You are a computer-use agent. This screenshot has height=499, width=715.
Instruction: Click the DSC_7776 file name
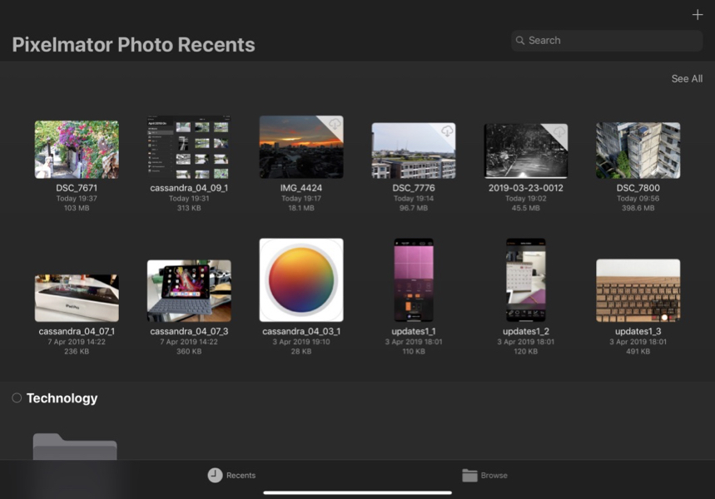[414, 188]
